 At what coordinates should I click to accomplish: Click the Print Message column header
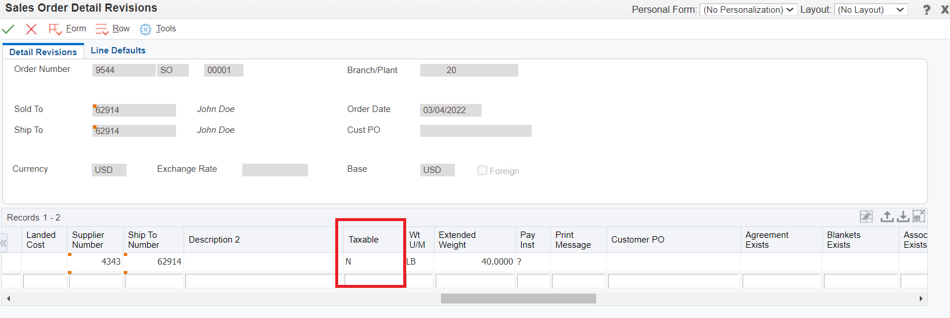(x=579, y=240)
